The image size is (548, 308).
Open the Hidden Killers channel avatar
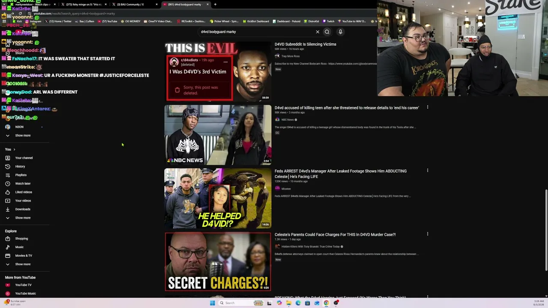(277, 246)
